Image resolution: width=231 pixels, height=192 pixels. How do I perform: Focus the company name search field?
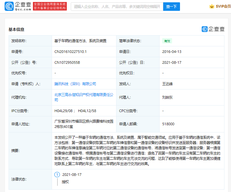coord(117,7)
